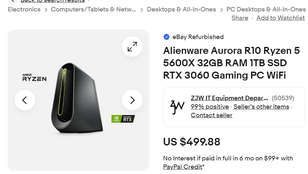Click the ZJW seller logo

tap(177, 107)
